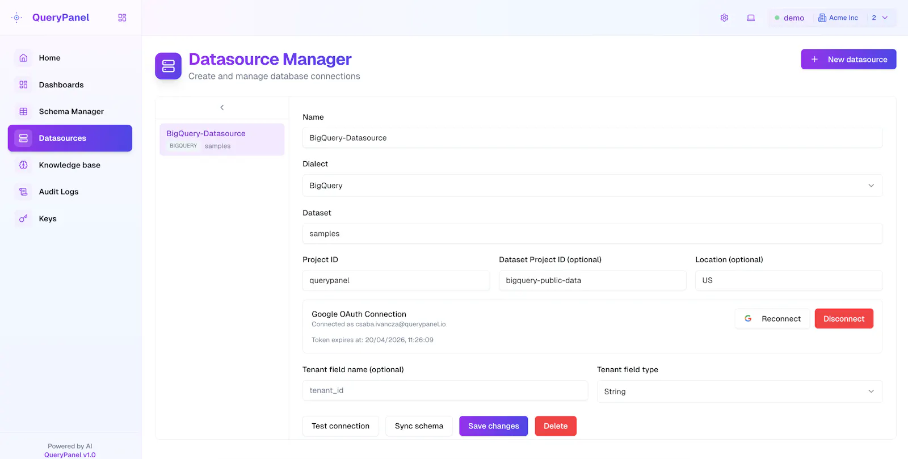Screen dimensions: 908x459
Task: Click the QueryPanel logo icon
Action: click(17, 18)
